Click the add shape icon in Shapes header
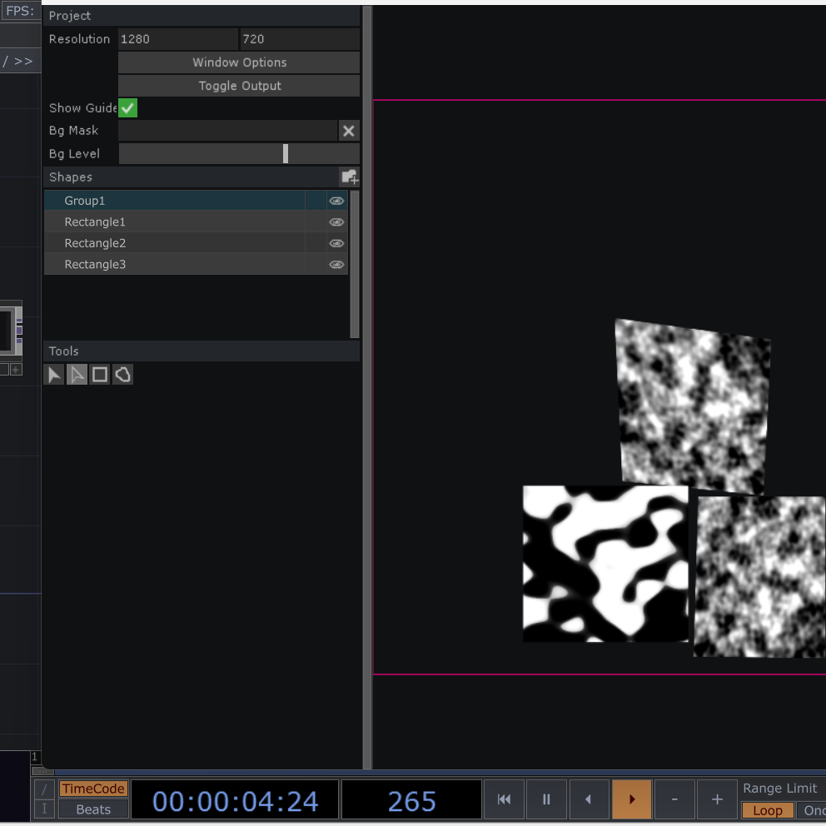Viewport: 826px width, 826px height. pyautogui.click(x=349, y=177)
